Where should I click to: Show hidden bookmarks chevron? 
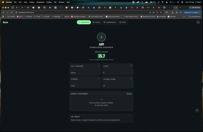(x=184, y=17)
